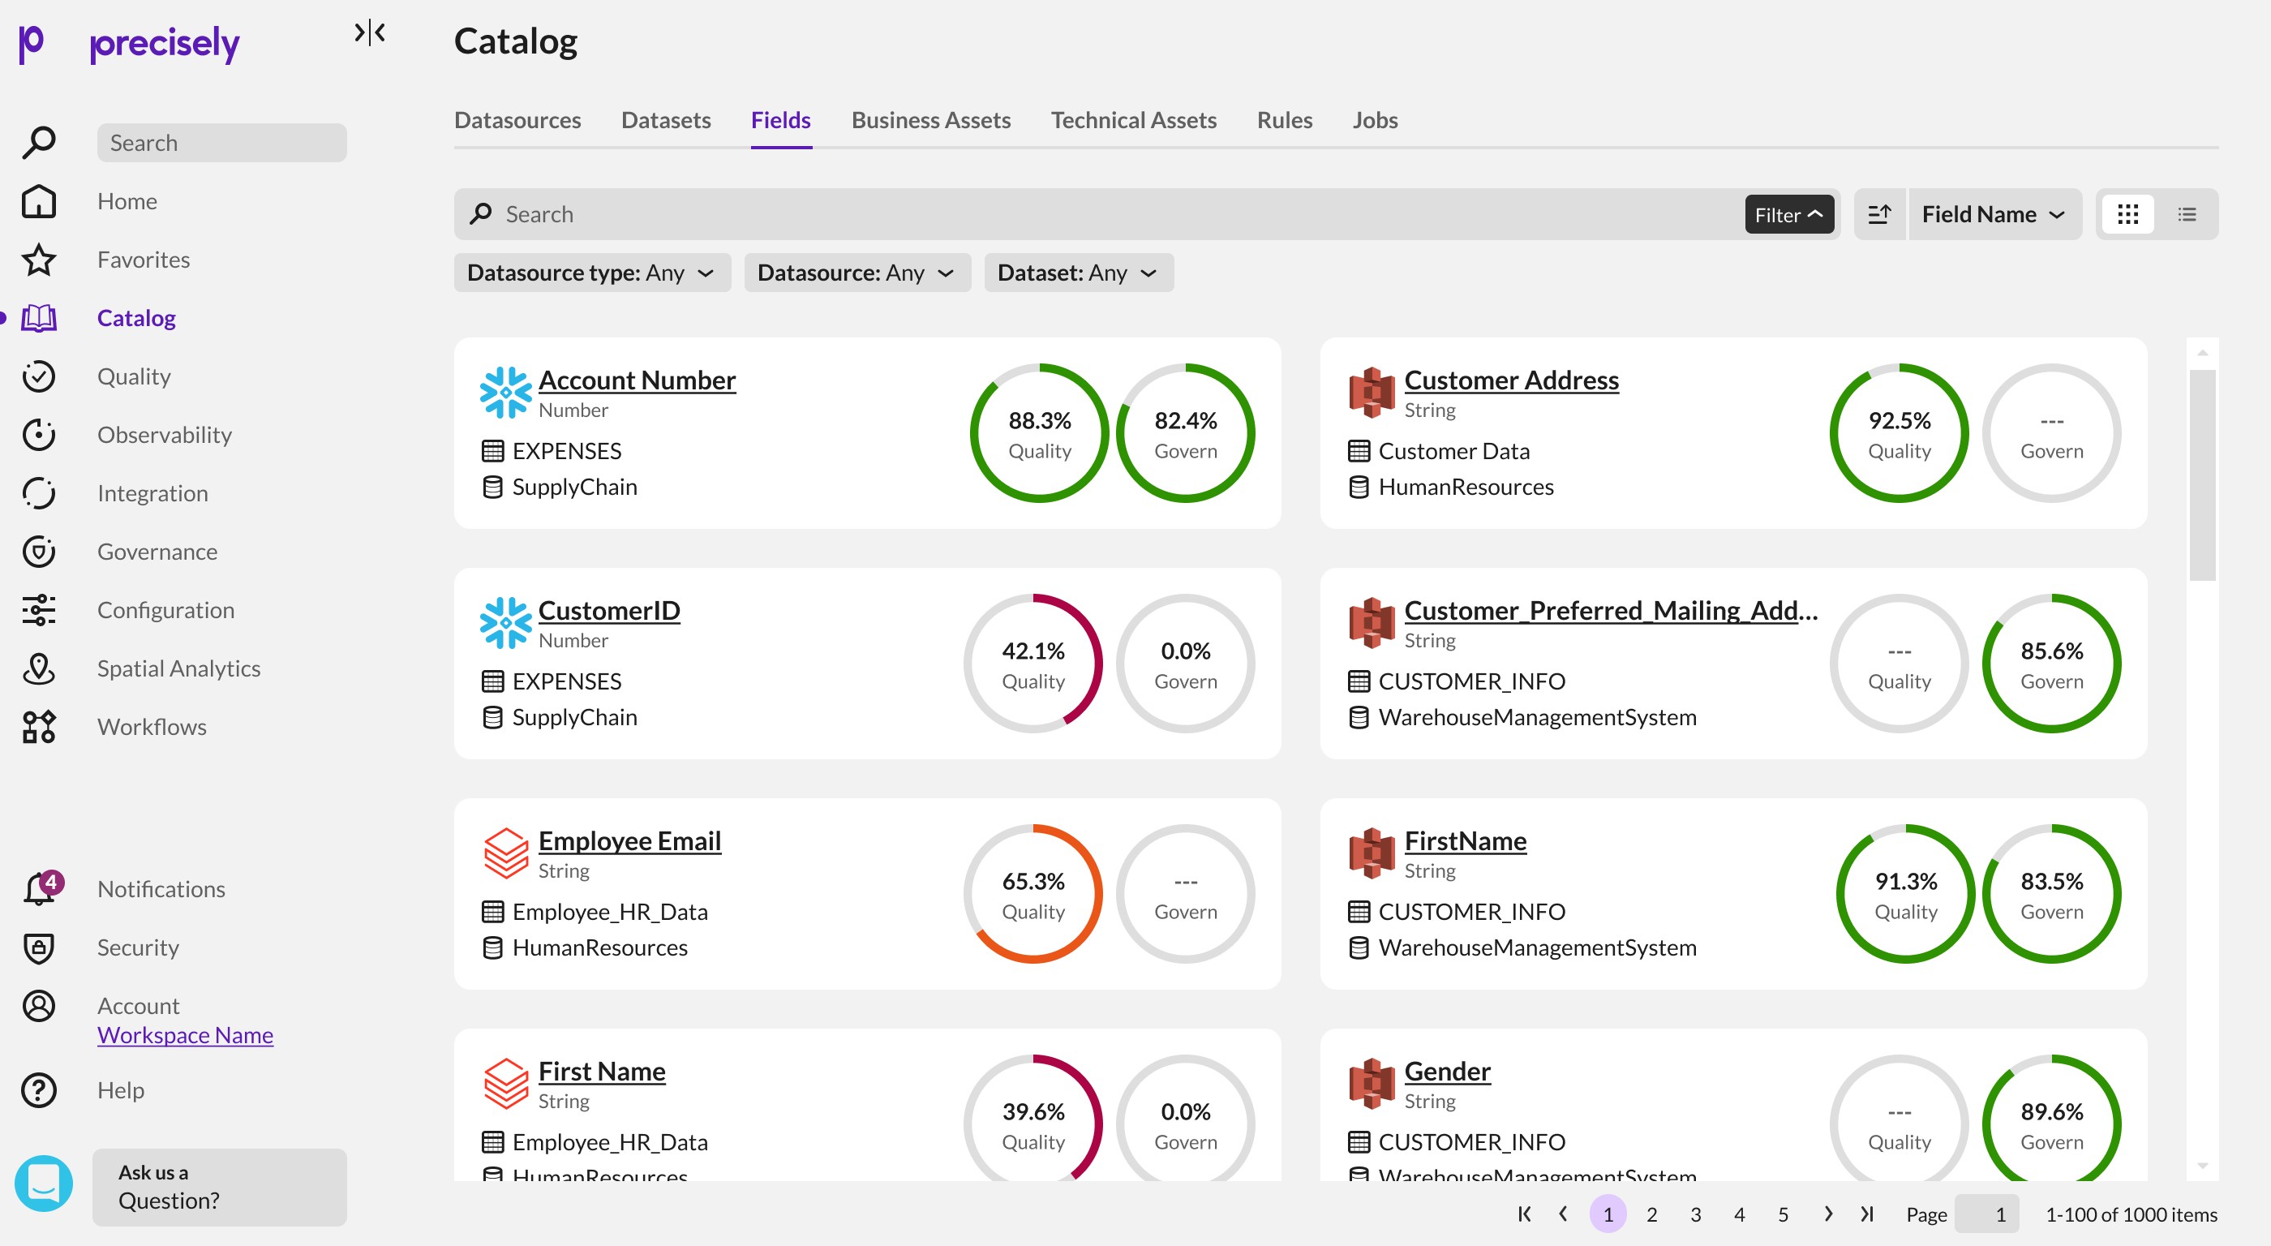Open the Account profile icon
Screen dimensions: 2271x1246
click(39, 1005)
